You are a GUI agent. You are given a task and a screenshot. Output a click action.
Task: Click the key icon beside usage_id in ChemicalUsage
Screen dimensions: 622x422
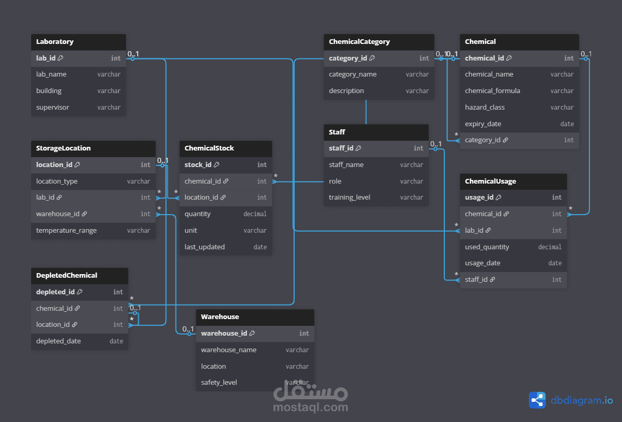[x=499, y=197]
